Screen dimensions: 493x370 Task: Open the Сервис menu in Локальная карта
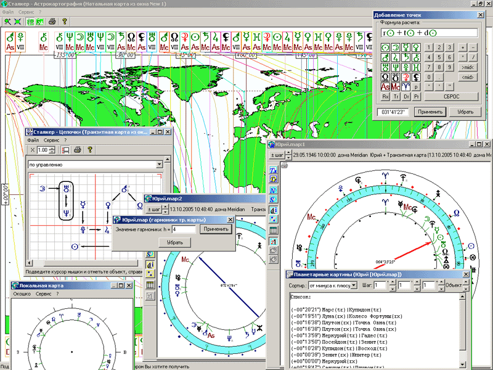click(43, 294)
